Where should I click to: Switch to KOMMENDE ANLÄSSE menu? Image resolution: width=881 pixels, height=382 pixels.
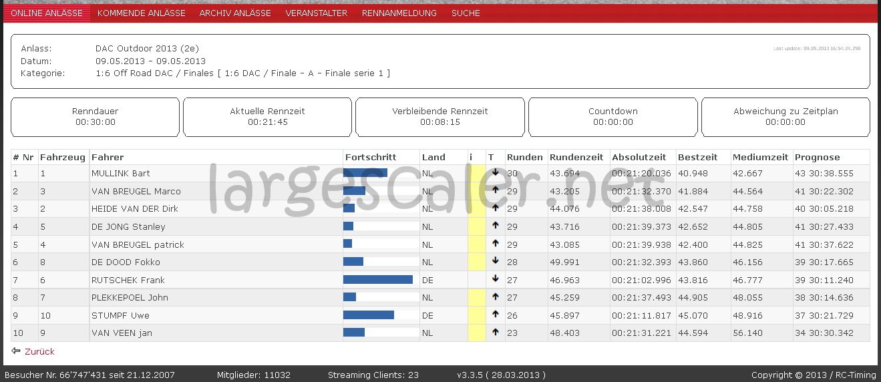[141, 13]
